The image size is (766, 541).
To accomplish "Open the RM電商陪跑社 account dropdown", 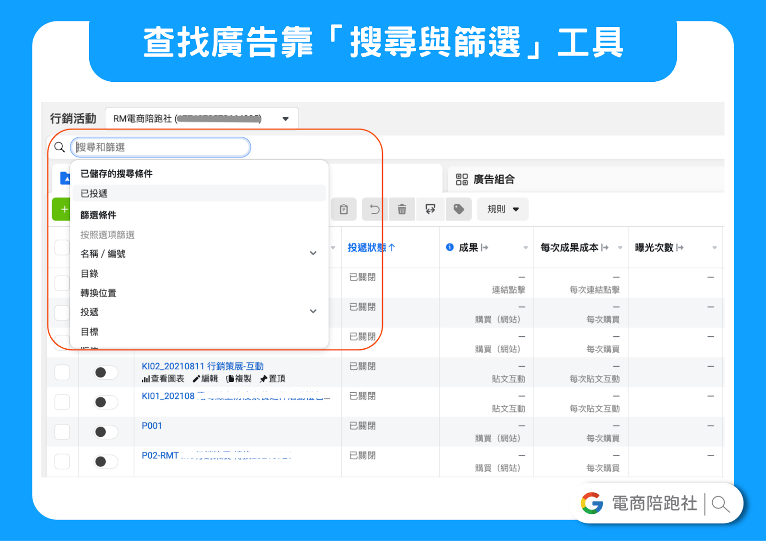I will [202, 119].
